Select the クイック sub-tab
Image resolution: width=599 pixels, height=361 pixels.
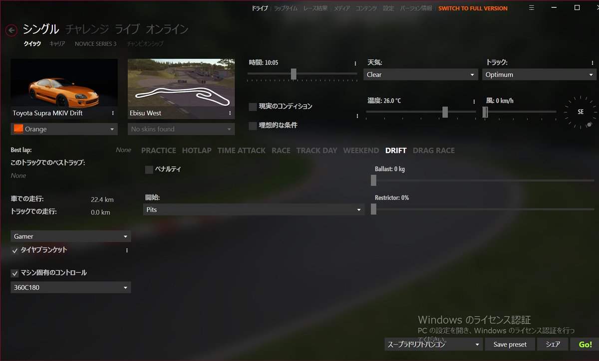(x=32, y=44)
